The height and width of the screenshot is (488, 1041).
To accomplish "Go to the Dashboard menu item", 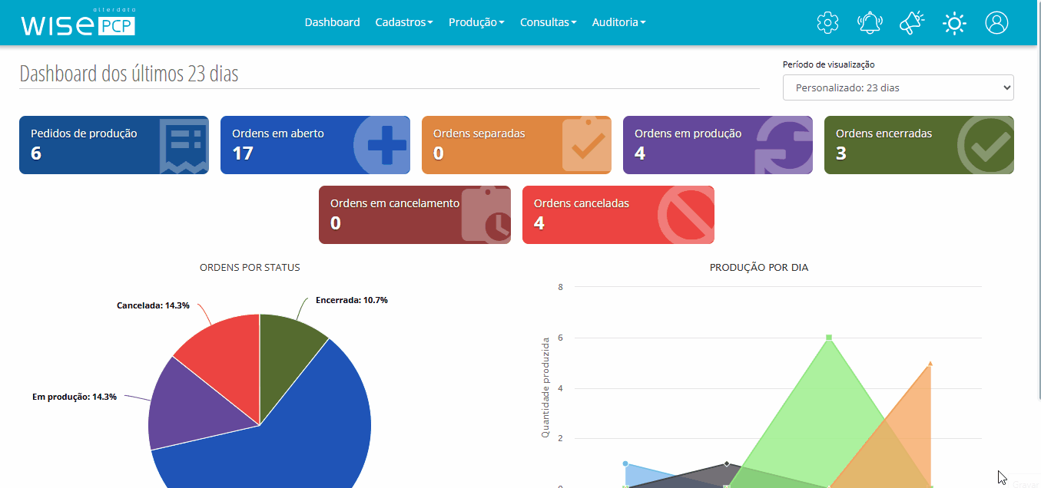I will coord(332,22).
